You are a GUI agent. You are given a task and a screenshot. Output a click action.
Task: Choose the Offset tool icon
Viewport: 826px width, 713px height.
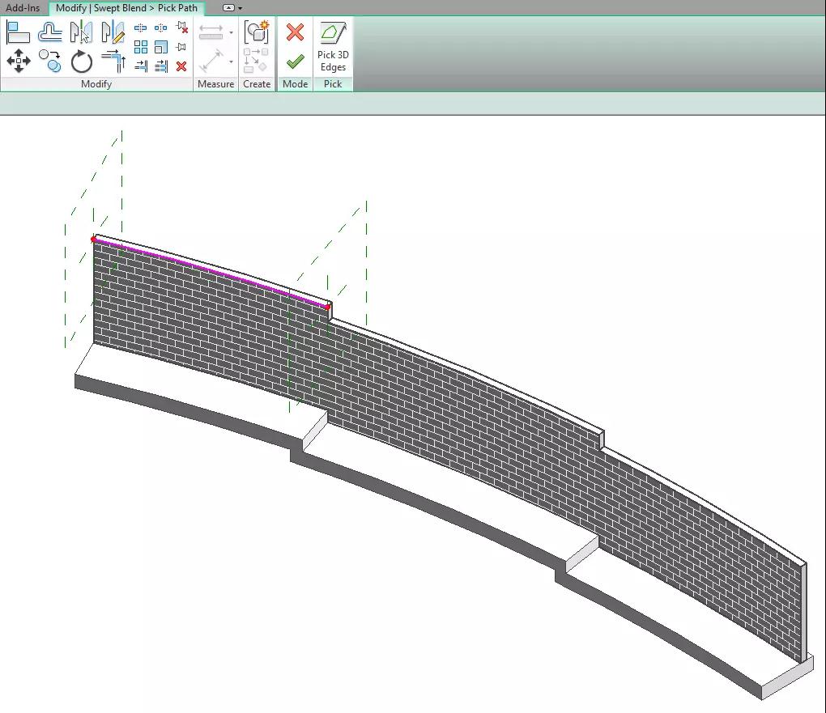(50, 32)
